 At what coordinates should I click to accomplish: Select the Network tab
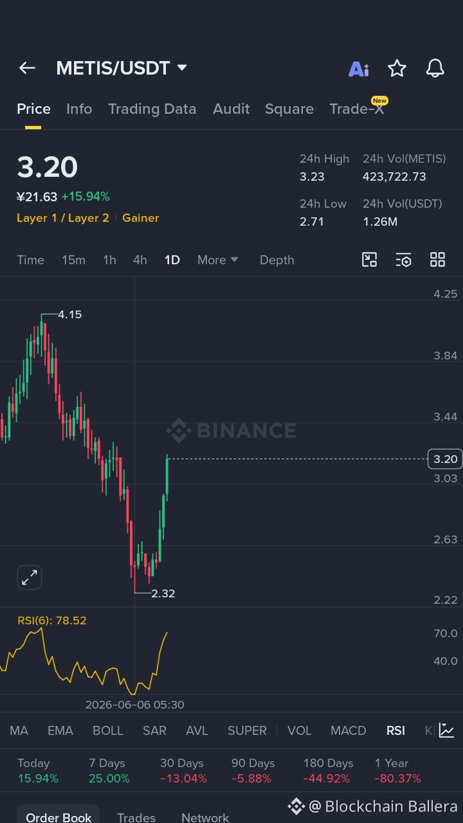tap(205, 817)
